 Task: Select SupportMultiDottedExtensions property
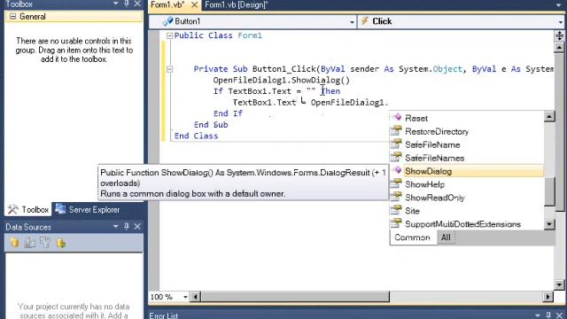coord(462,224)
